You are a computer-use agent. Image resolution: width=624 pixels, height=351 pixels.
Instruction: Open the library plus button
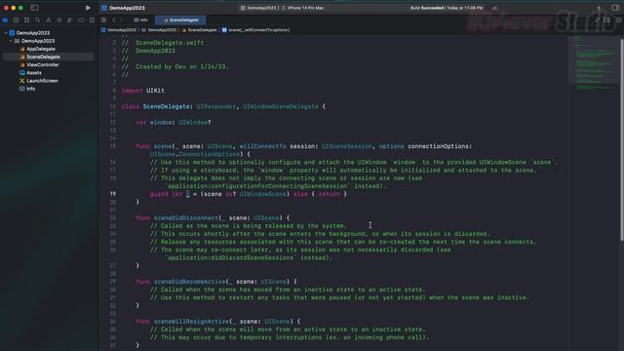599,8
